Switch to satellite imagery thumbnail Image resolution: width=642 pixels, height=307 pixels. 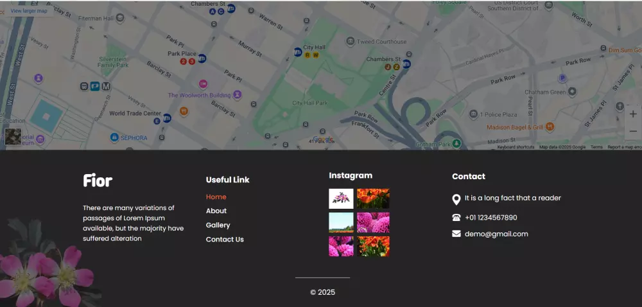[x=13, y=136]
